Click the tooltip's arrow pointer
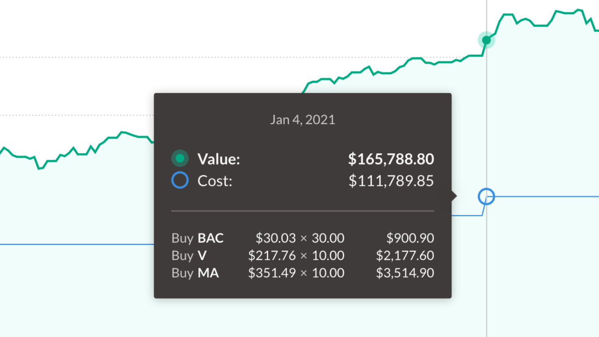This screenshot has width=599, height=337. tap(454, 196)
